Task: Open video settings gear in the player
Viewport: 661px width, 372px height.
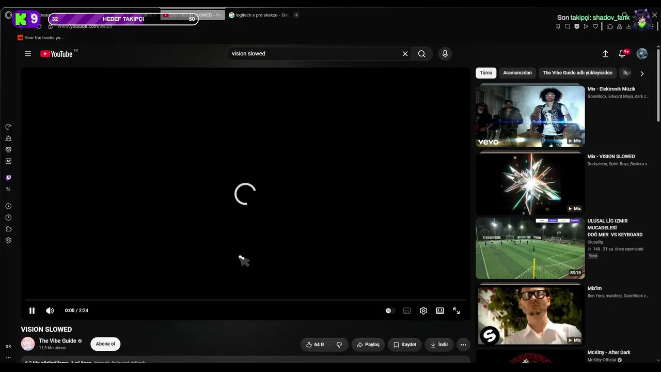Action: pyautogui.click(x=423, y=311)
